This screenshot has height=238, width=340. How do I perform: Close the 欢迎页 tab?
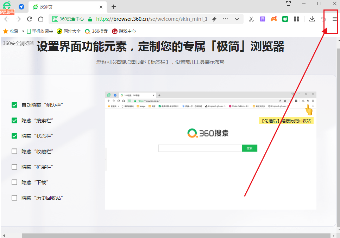point(101,7)
